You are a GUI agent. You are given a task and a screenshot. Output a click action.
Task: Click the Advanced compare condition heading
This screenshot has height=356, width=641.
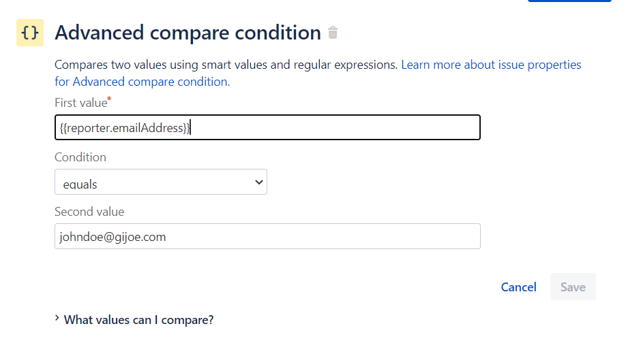(x=188, y=33)
